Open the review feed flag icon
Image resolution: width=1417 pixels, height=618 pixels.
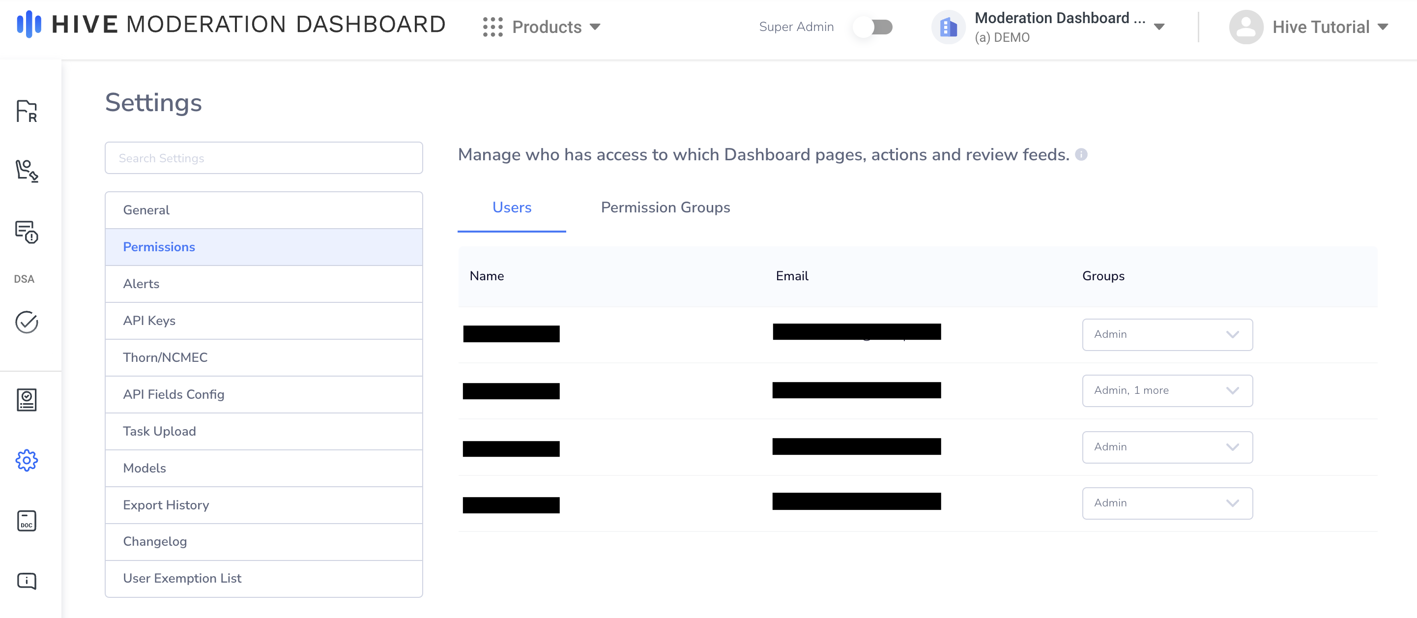pyautogui.click(x=27, y=111)
